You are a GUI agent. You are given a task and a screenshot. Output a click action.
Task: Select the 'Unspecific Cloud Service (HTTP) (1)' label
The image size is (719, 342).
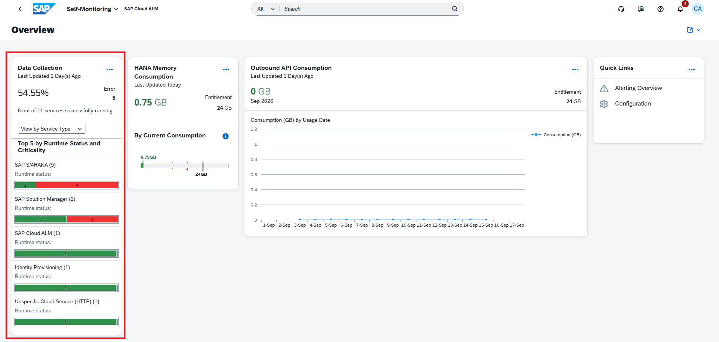click(57, 301)
